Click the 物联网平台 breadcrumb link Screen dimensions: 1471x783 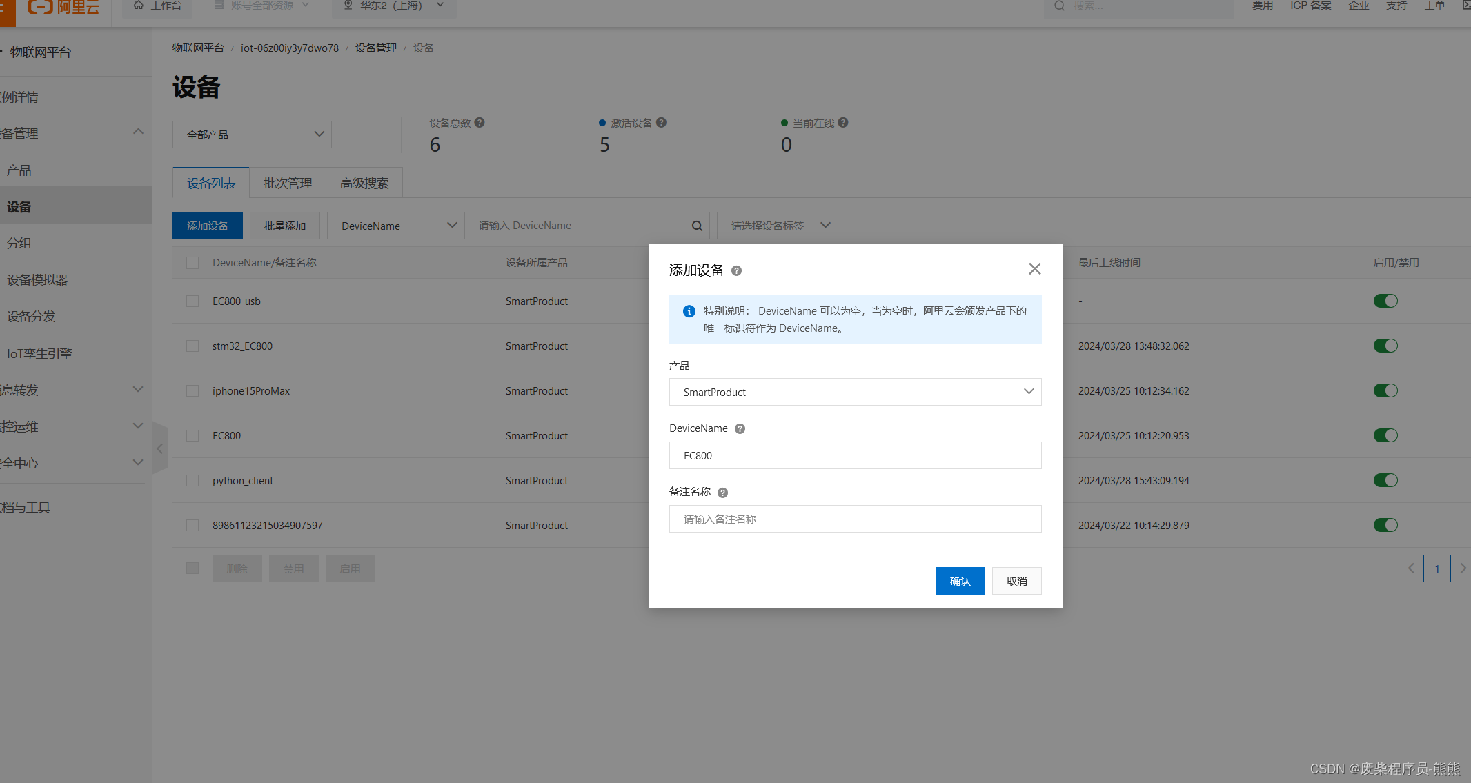point(199,48)
